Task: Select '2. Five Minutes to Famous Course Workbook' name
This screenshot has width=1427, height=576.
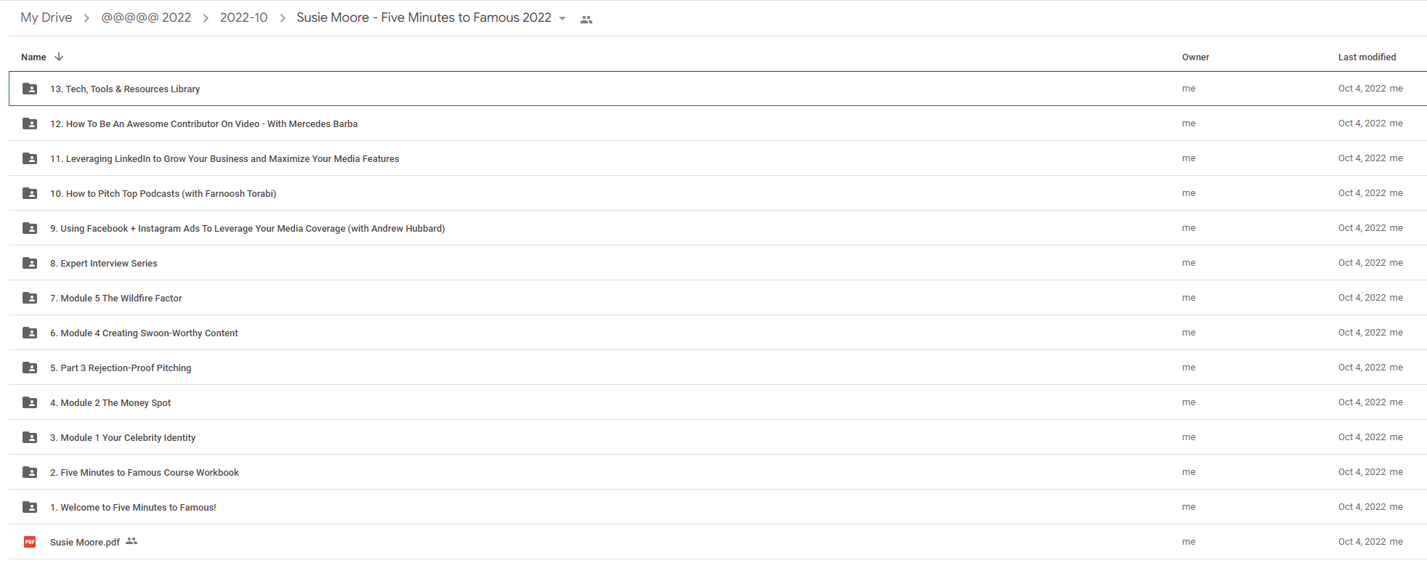Action: pos(144,473)
